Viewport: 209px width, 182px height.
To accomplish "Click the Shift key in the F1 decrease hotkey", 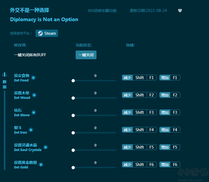I will point(140,78).
